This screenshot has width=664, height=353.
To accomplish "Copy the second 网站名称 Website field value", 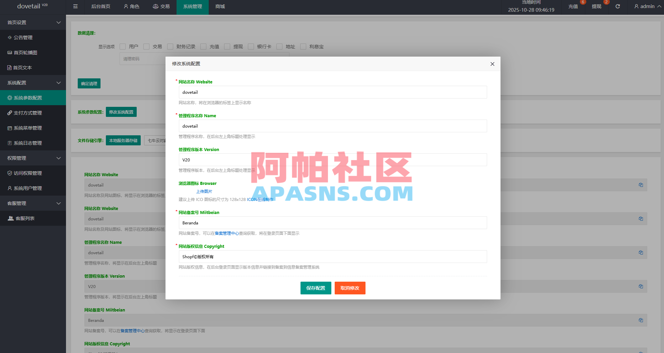I will [641, 219].
